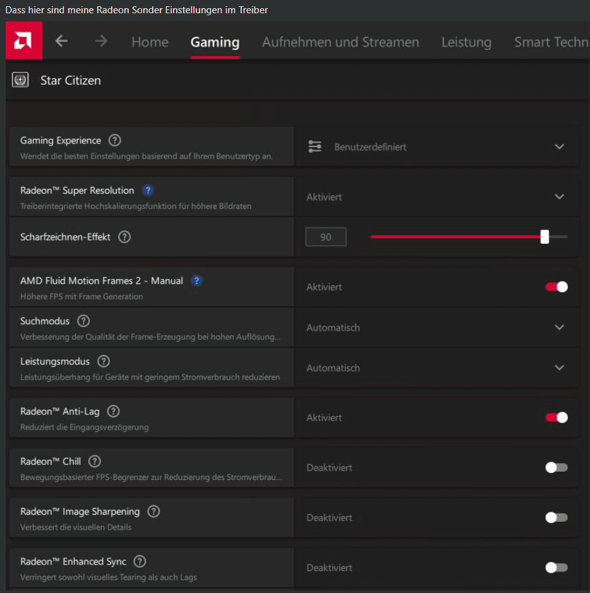
Task: Open help for Radeon Super Resolution
Action: (148, 190)
